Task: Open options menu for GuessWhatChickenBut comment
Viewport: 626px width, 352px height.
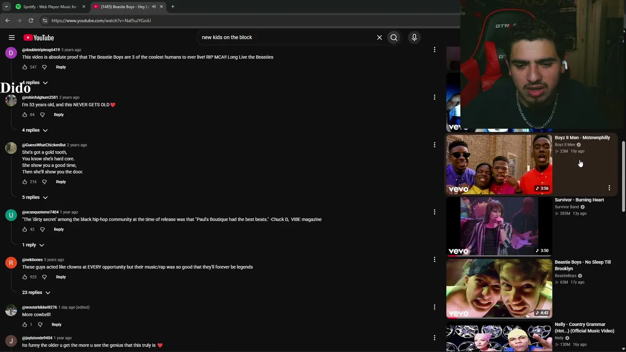Action: (434, 145)
